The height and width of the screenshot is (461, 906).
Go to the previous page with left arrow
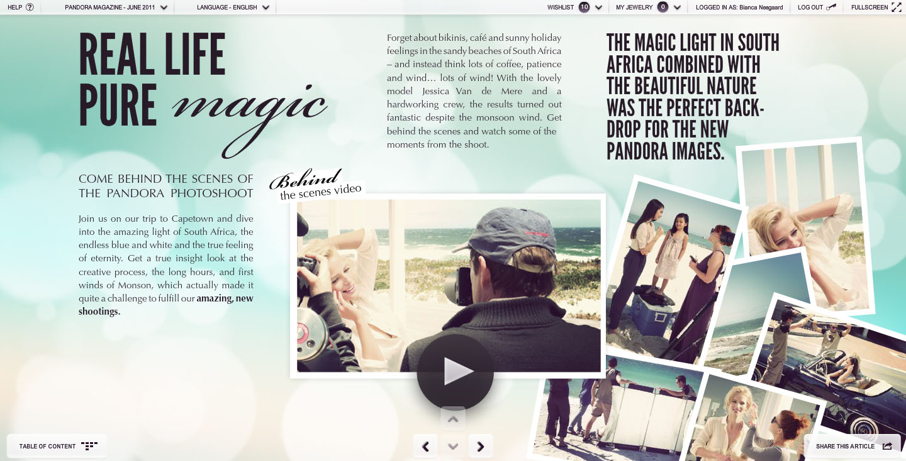[425, 447]
